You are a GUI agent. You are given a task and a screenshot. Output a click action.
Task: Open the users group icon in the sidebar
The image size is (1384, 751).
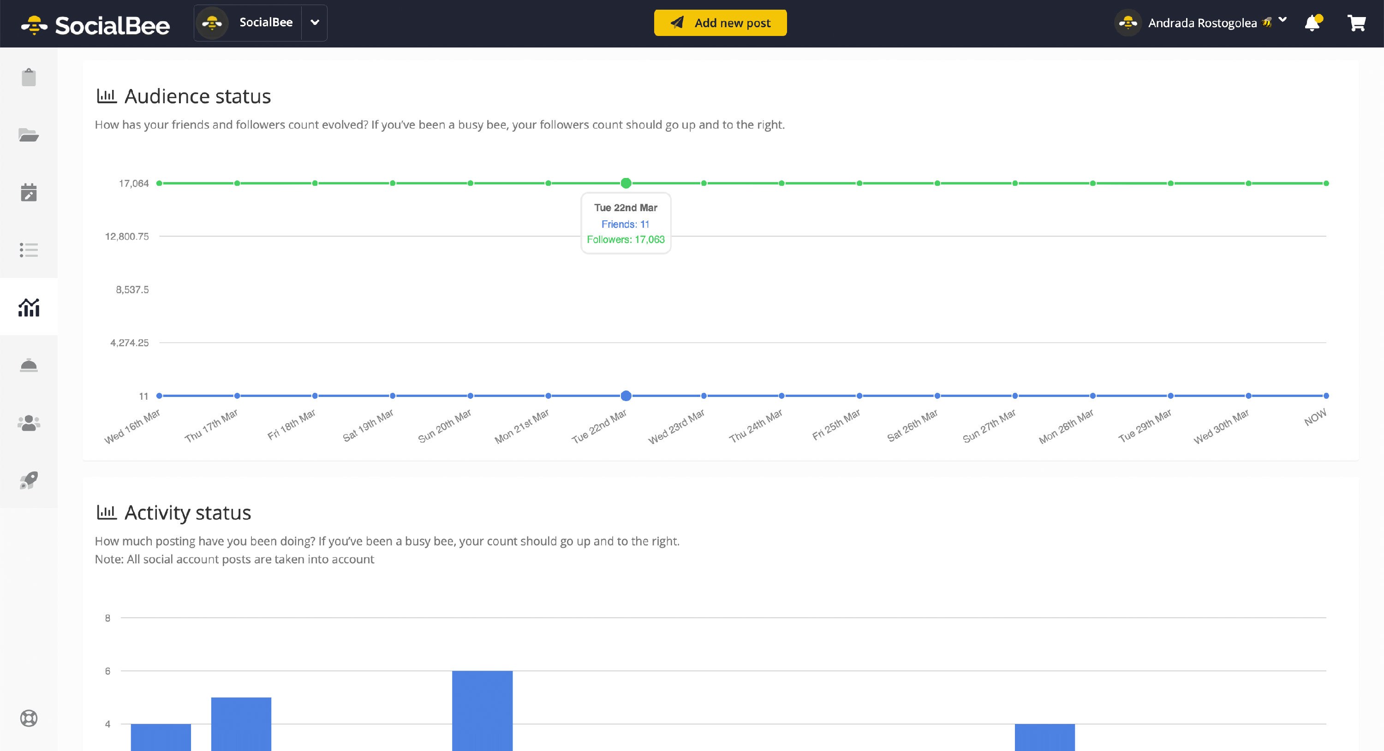(29, 423)
